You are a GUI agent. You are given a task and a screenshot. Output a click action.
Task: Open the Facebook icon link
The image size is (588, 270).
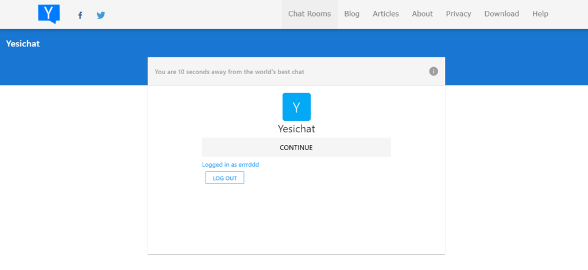click(80, 15)
